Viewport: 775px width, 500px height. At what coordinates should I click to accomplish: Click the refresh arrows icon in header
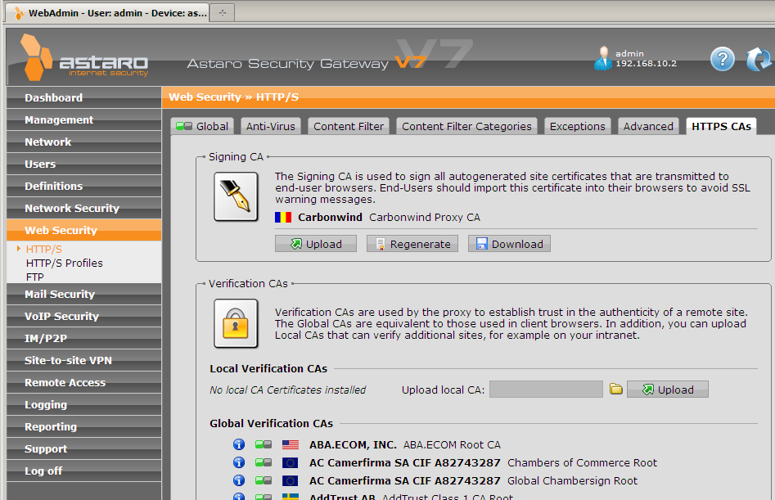[759, 59]
